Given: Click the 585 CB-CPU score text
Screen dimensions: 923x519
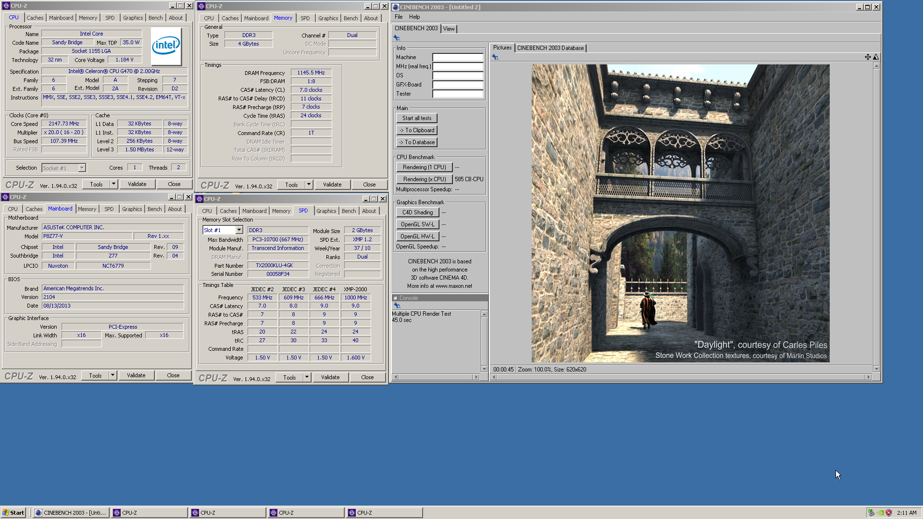Looking at the screenshot, I should point(469,179).
